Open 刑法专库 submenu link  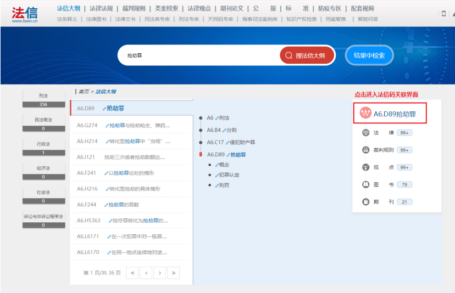tap(188, 19)
